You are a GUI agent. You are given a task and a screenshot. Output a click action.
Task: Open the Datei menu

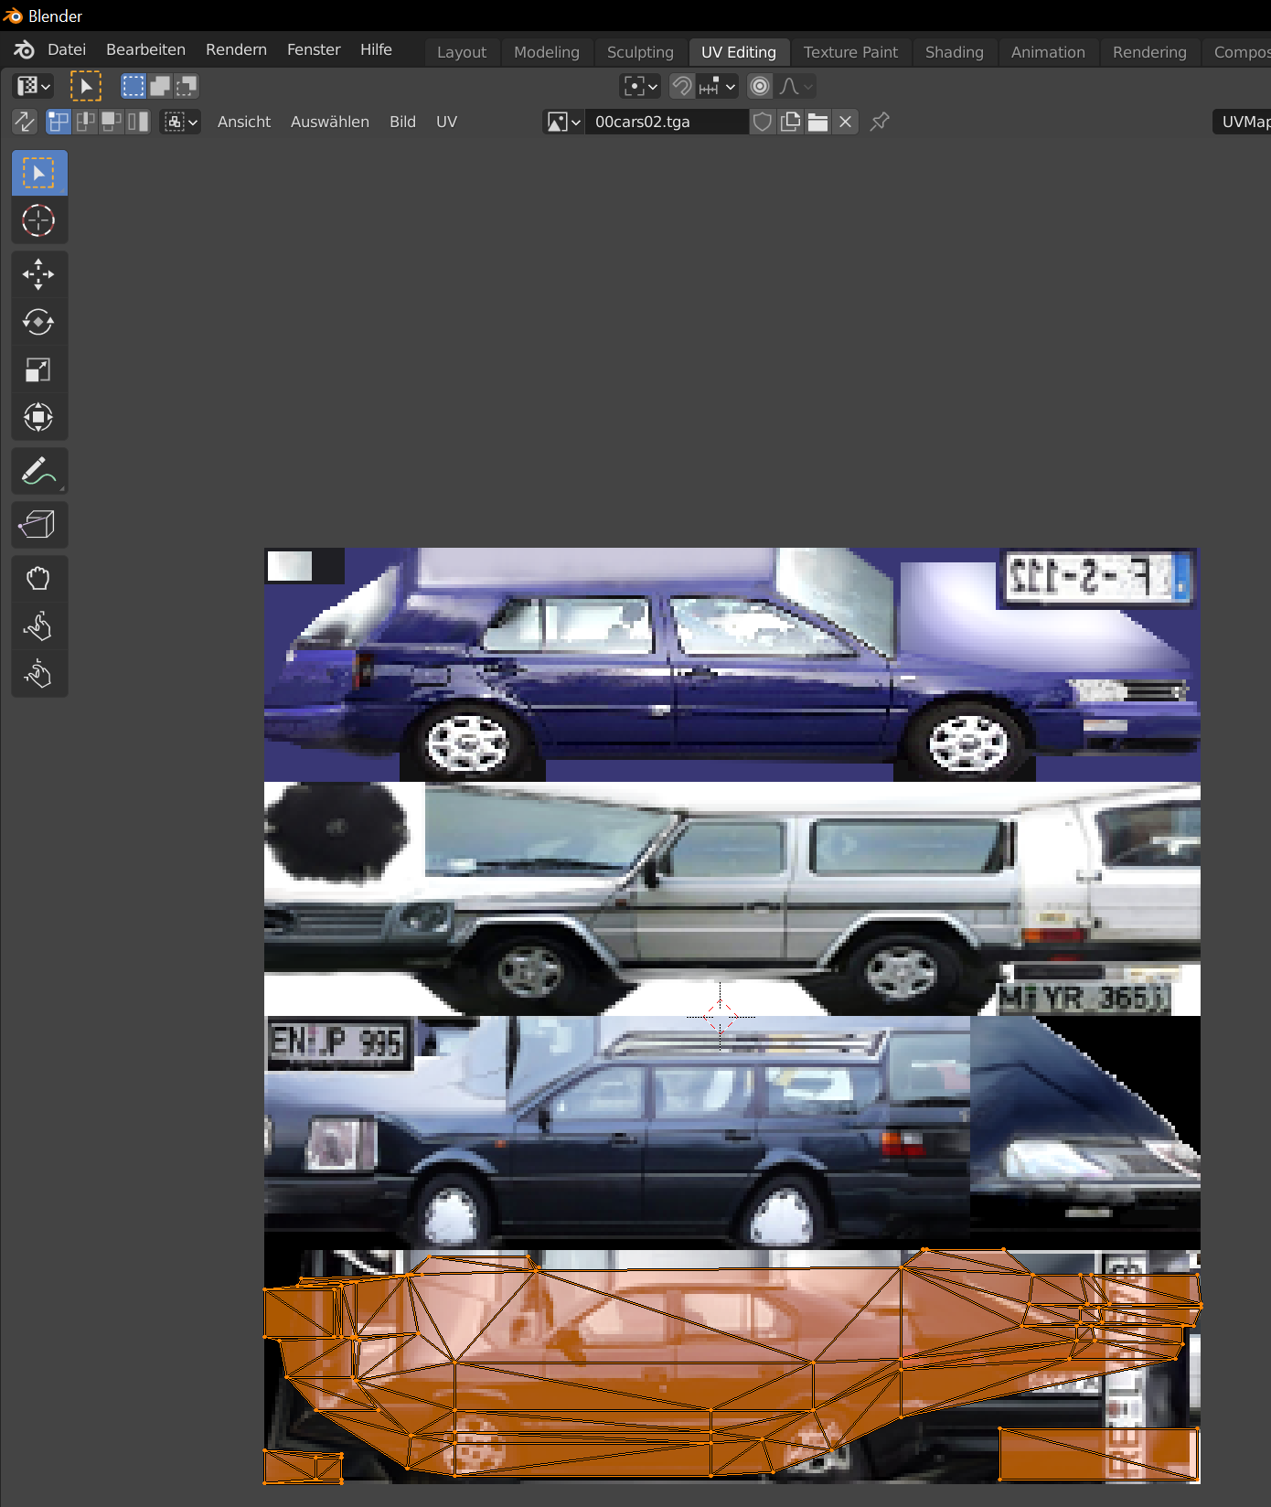coord(67,49)
